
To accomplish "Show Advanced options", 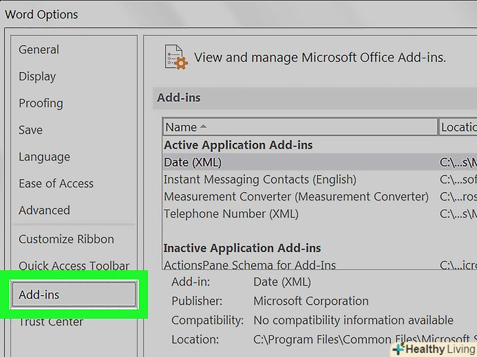I will point(44,211).
